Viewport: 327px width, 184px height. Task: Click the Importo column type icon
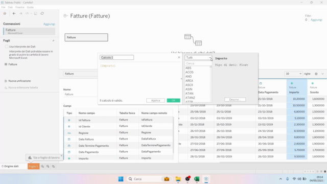[292, 83]
